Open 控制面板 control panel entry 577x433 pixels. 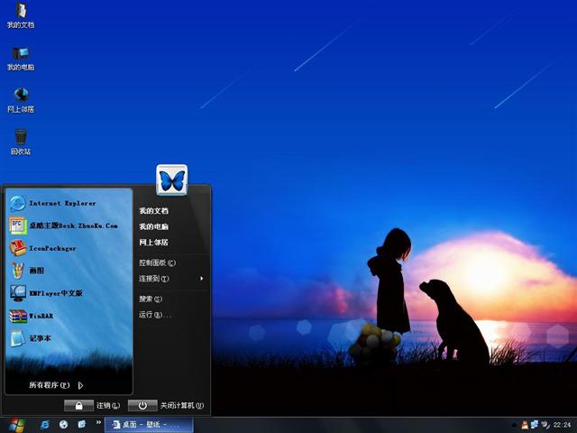(157, 263)
